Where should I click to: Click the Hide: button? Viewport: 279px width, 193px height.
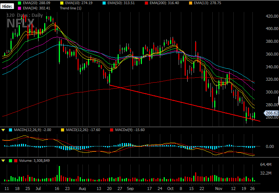7,6
